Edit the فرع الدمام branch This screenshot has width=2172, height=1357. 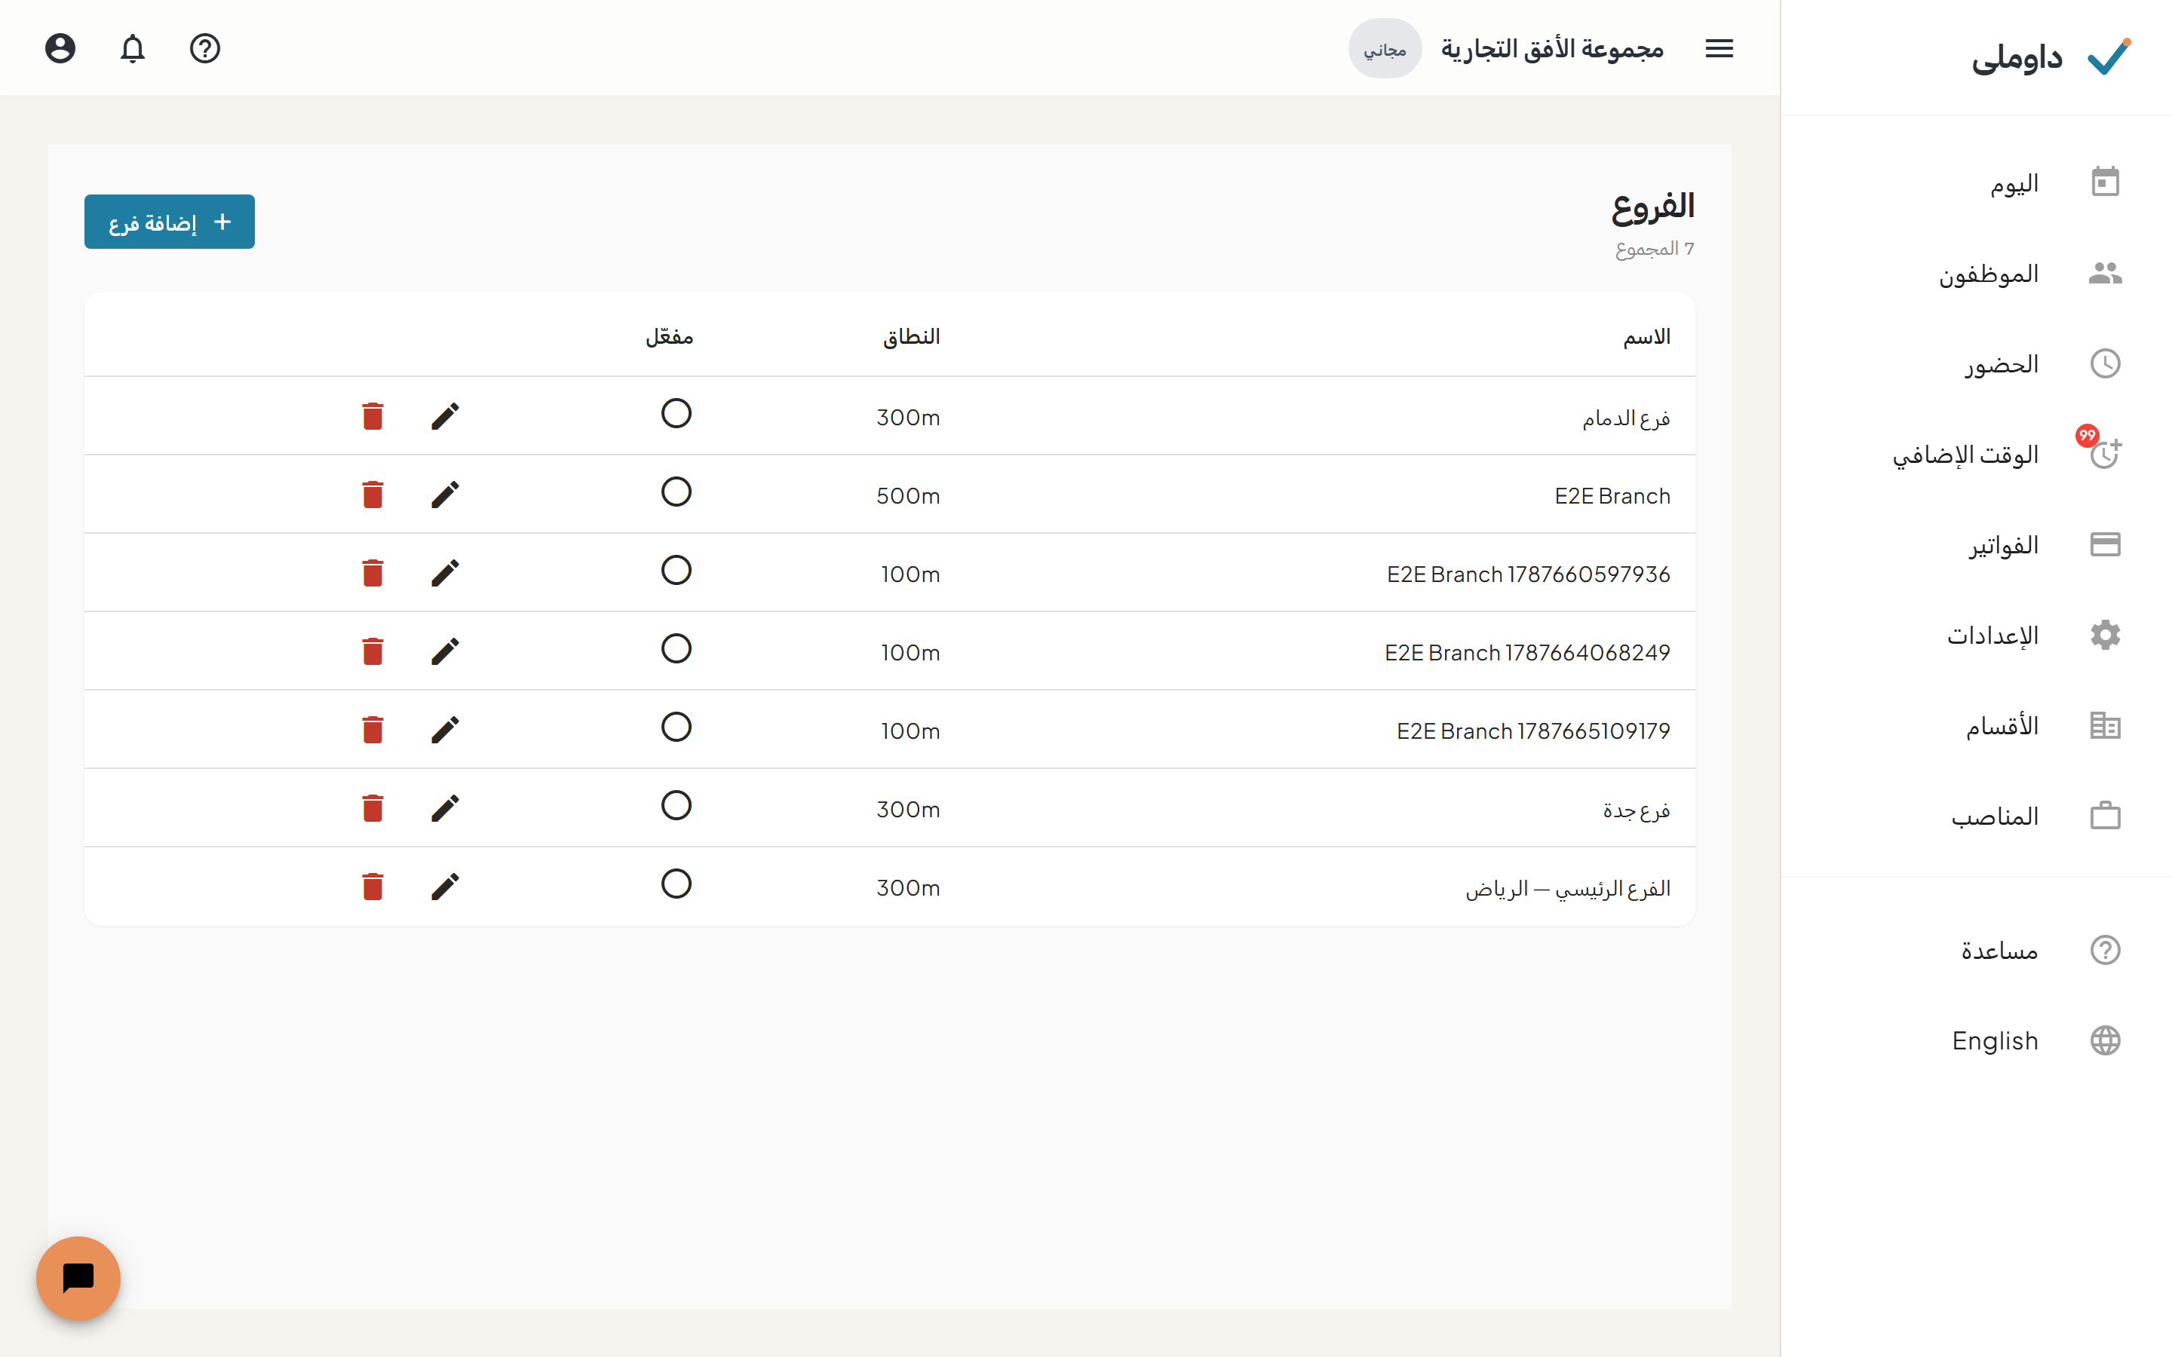click(x=445, y=416)
